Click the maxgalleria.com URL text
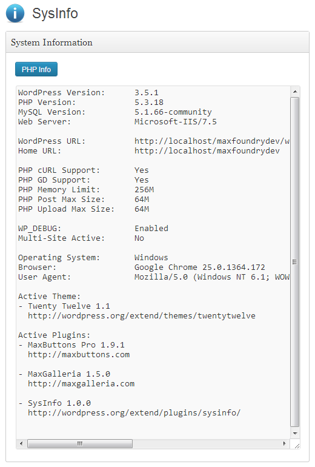Screen dimensions: 315x467 (x=81, y=383)
